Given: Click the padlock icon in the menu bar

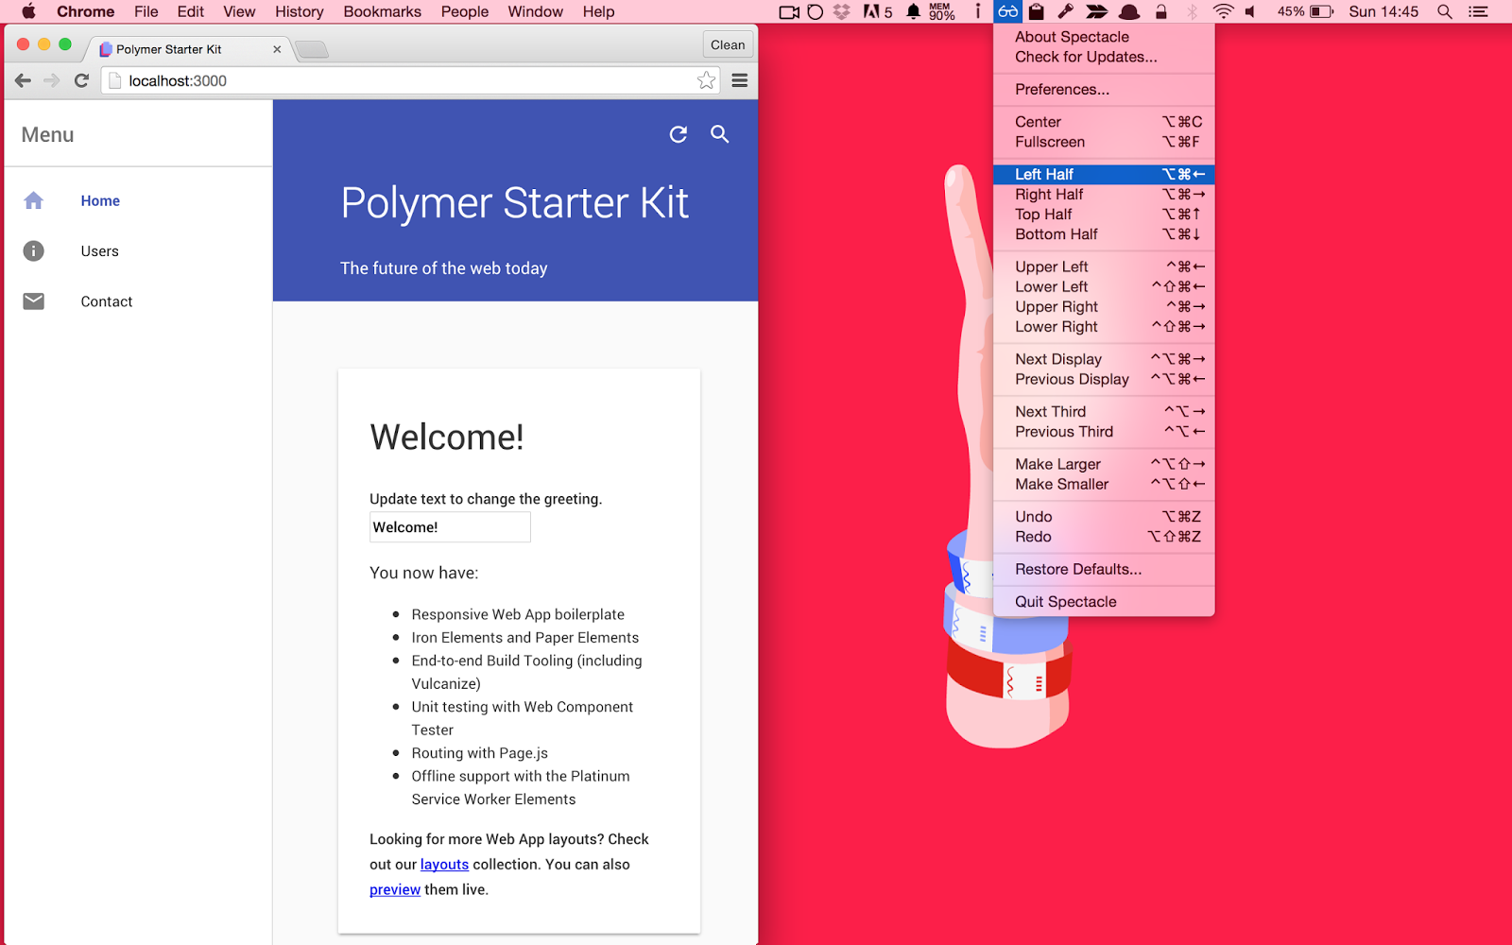Looking at the screenshot, I should tap(1161, 11).
